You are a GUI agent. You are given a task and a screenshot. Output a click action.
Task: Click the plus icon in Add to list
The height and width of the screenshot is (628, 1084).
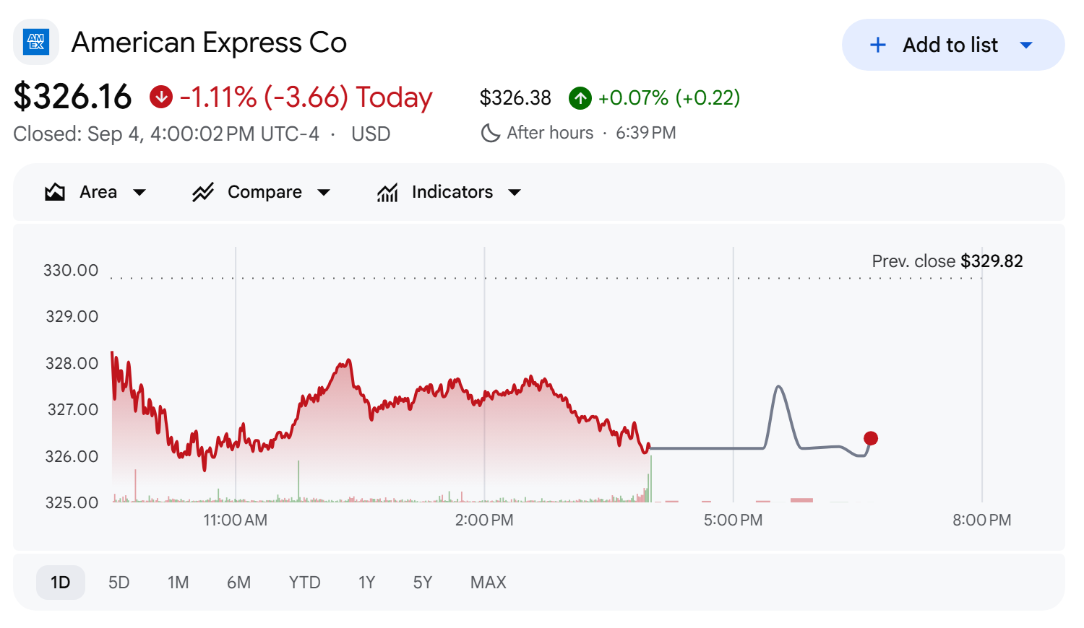coord(878,45)
